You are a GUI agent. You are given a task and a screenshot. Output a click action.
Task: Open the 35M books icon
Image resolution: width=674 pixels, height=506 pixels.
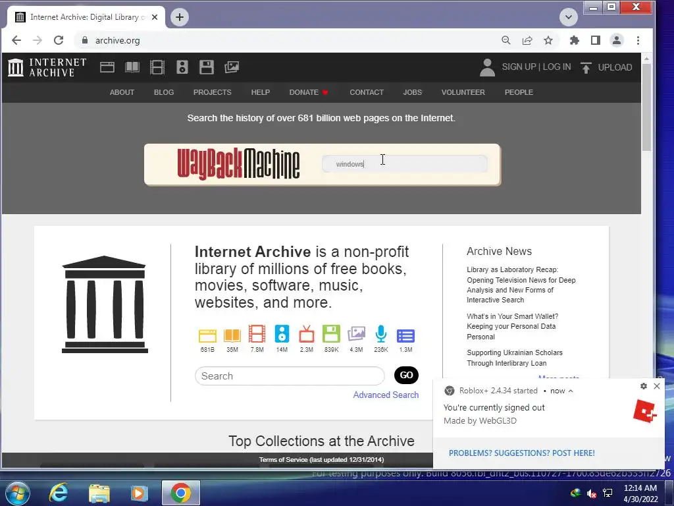232,335
